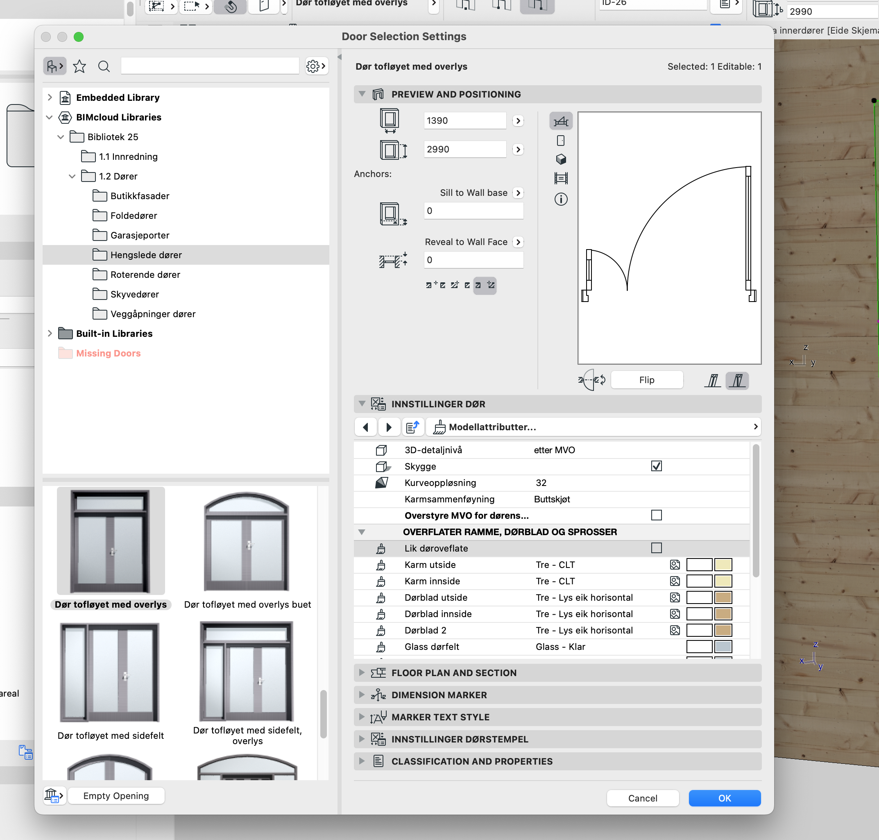Open the Garasjeporter folder
Viewport: 879px width, 840px height.
[140, 235]
